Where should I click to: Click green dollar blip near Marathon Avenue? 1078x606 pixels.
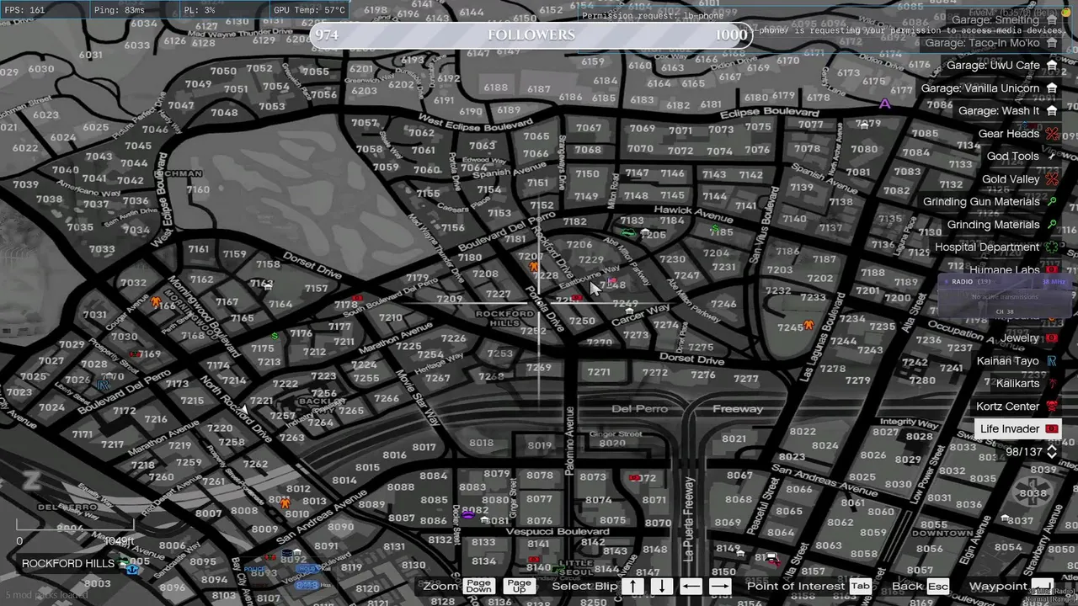tap(275, 337)
